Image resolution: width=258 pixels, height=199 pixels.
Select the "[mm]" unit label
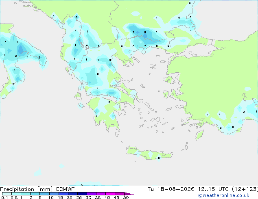coord(45,189)
